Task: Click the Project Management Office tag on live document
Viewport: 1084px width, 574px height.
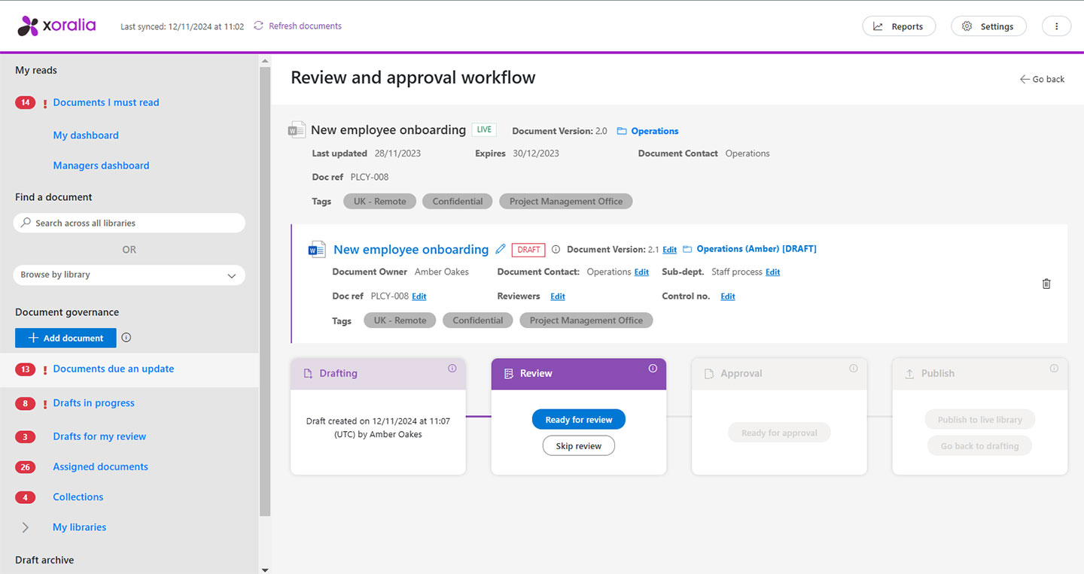Action: pyautogui.click(x=566, y=201)
